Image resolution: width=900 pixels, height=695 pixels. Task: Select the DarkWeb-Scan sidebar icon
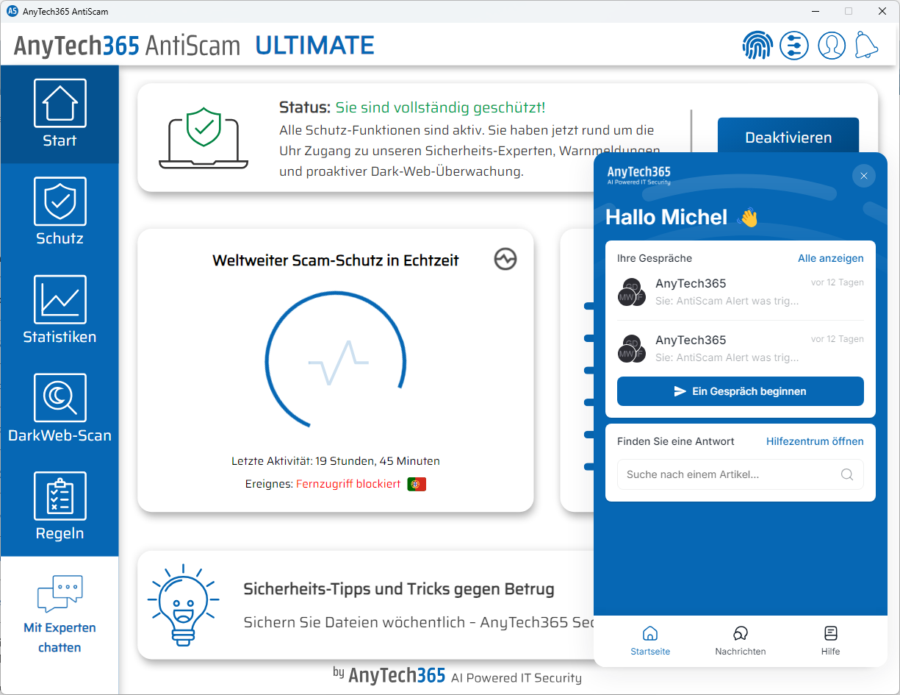(60, 398)
